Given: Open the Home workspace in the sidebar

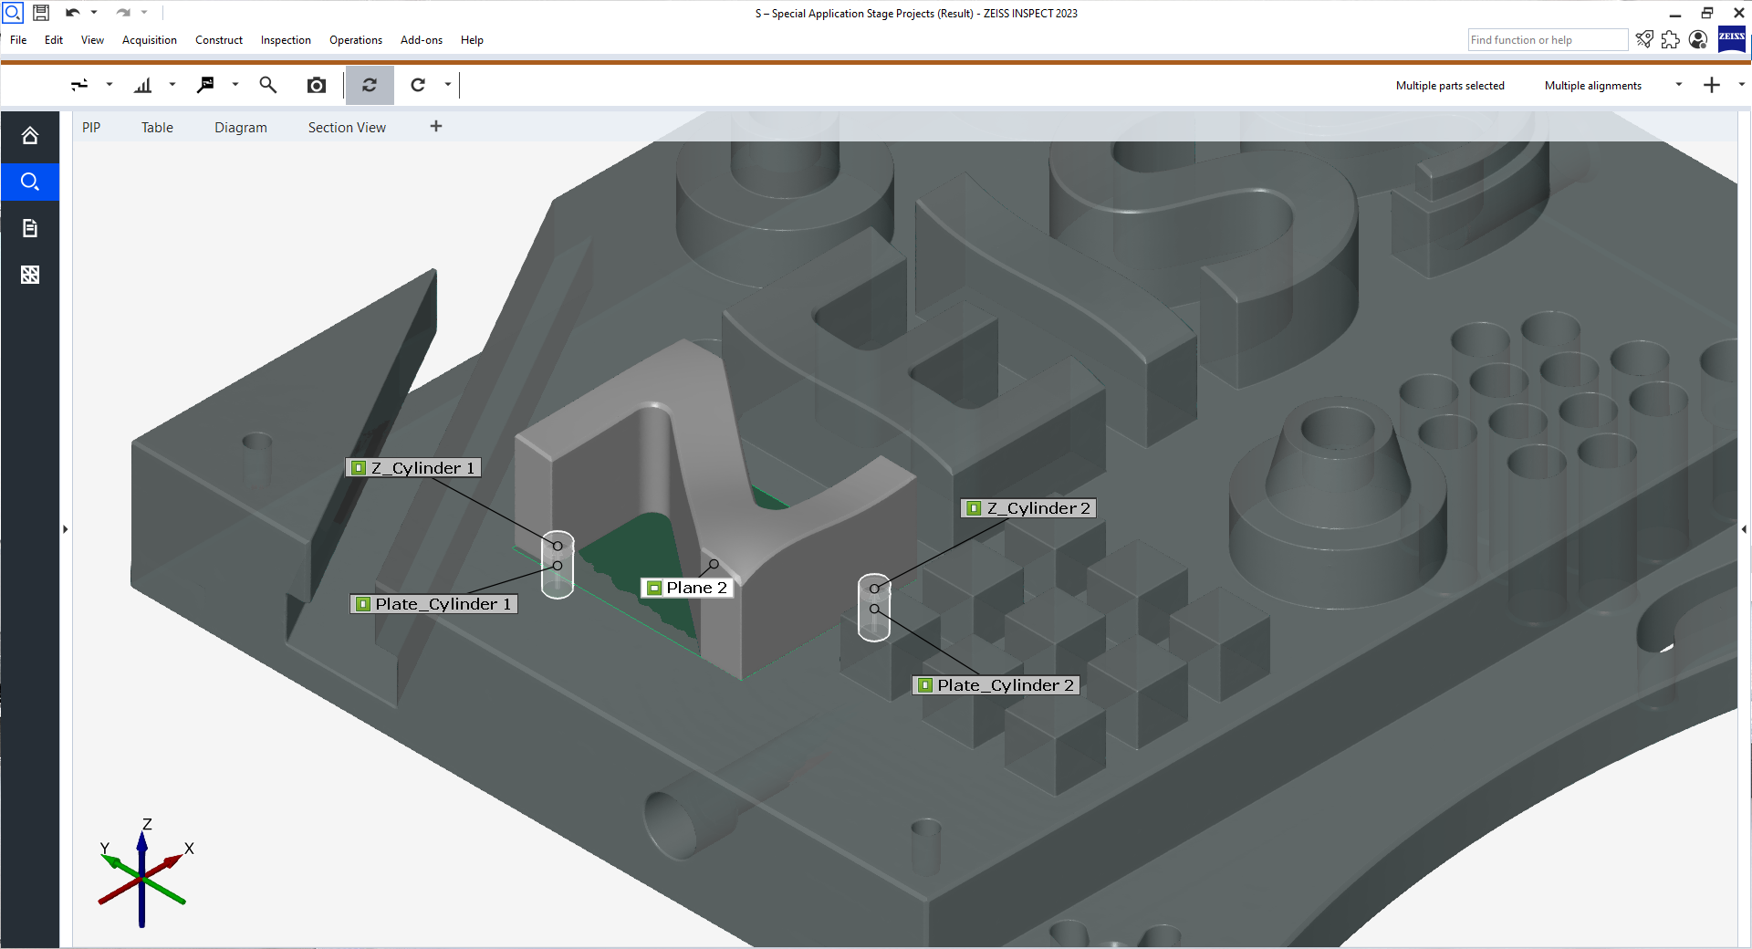Looking at the screenshot, I should (30, 136).
